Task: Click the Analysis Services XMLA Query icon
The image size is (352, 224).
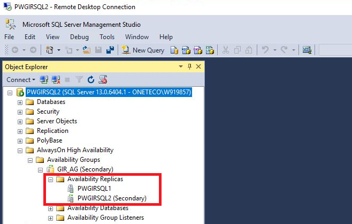Action: click(x=210, y=50)
